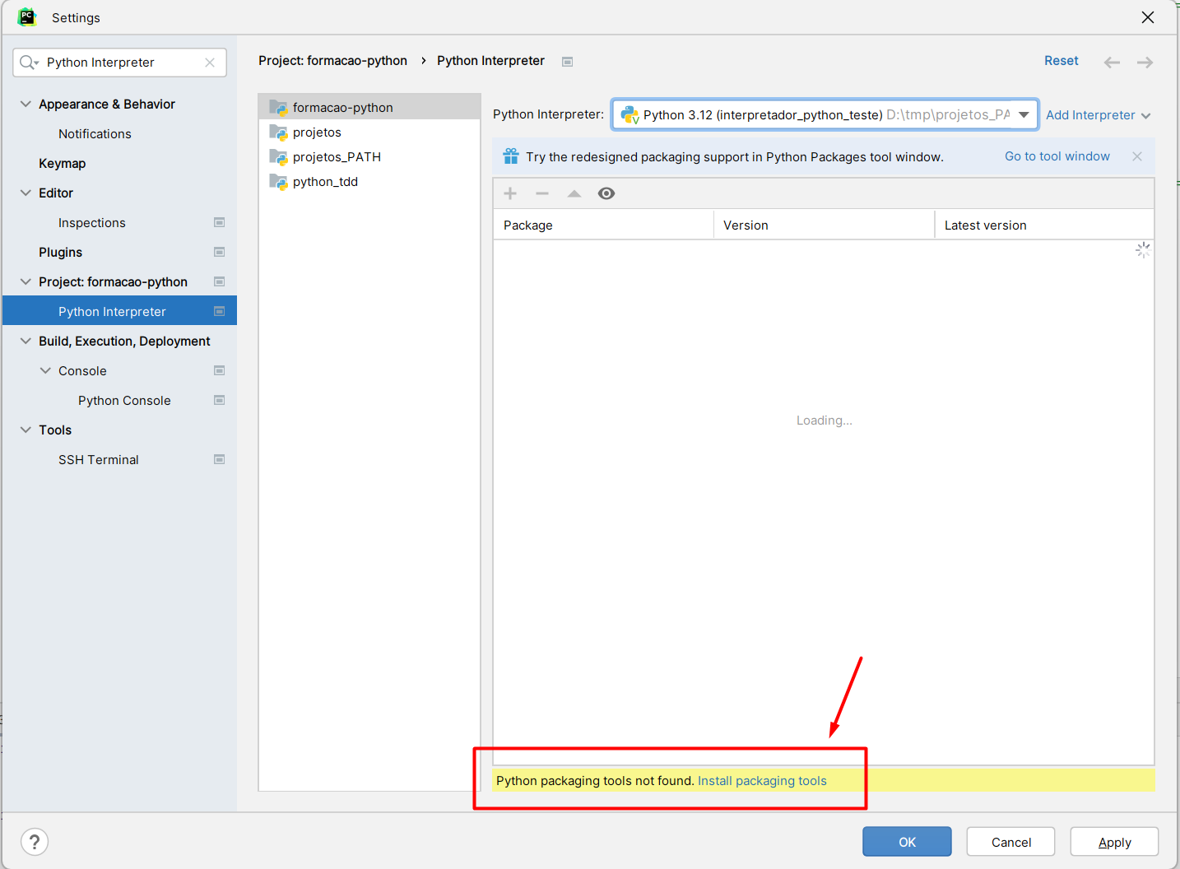Screen dimensions: 1180x869
Task: Collapse the Tools section
Action: pyautogui.click(x=26, y=430)
